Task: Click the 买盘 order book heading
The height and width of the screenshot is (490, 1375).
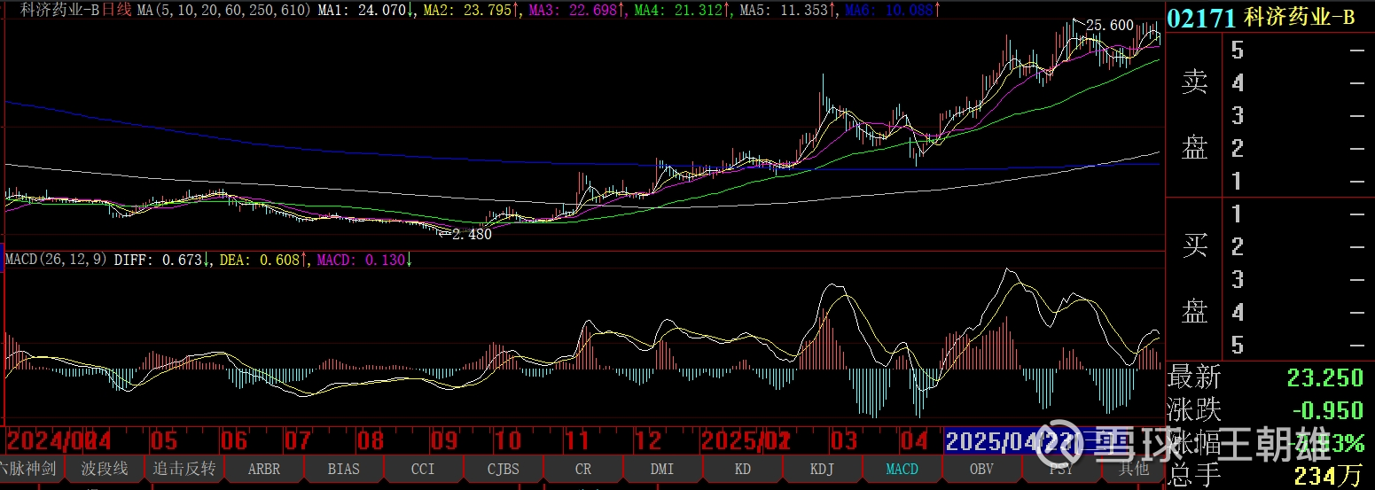Action: coord(1194,279)
